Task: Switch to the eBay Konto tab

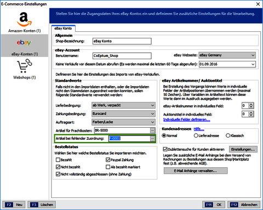Action: coord(63,29)
